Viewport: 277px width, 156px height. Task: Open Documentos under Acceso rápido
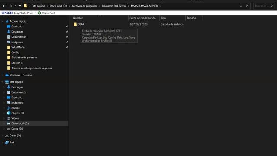(x=19, y=37)
